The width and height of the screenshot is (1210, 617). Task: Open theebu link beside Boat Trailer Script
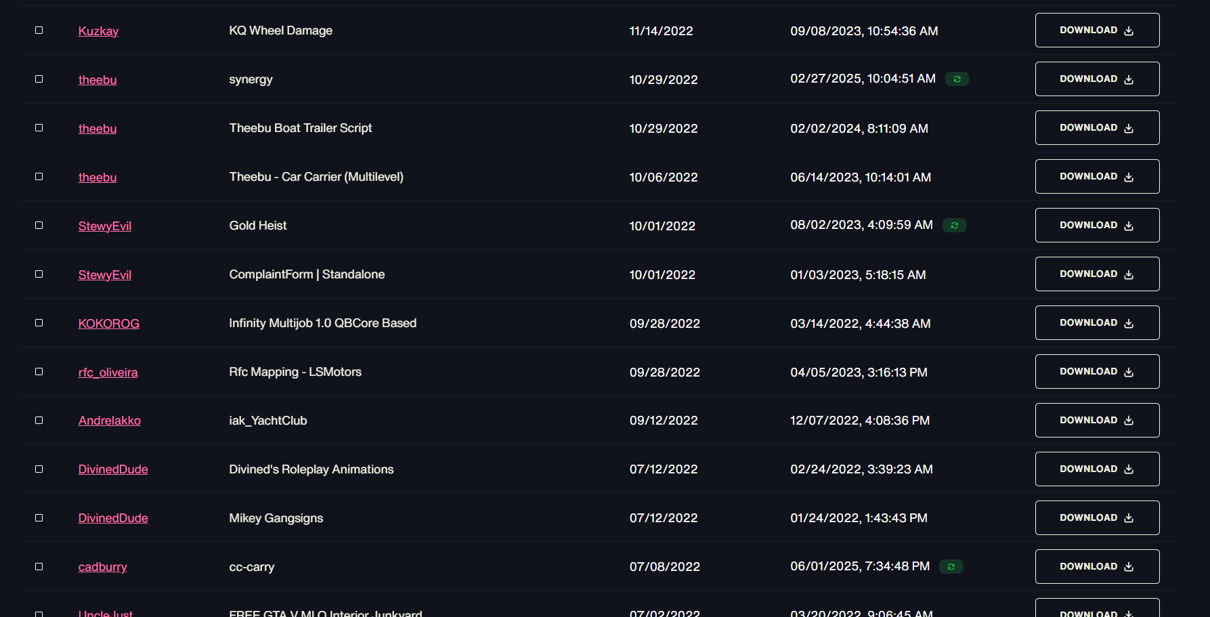[98, 129]
